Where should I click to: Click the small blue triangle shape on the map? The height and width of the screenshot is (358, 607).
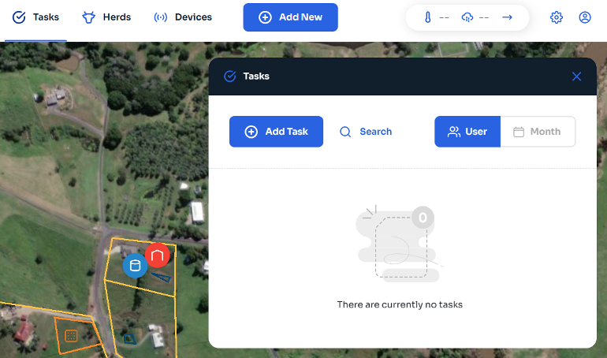[162, 276]
